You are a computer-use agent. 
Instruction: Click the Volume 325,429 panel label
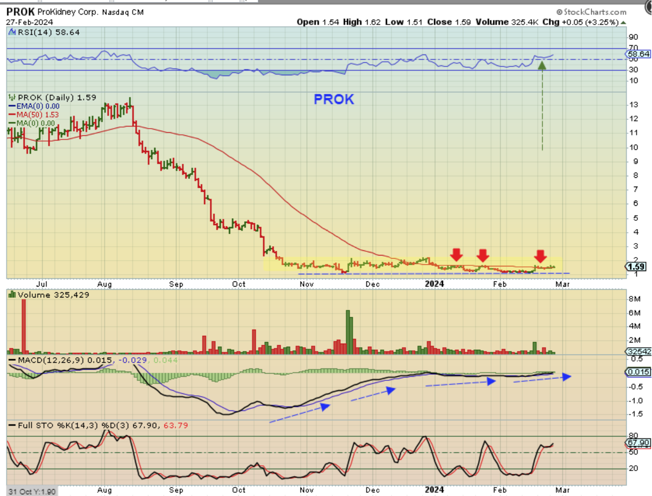[53, 295]
